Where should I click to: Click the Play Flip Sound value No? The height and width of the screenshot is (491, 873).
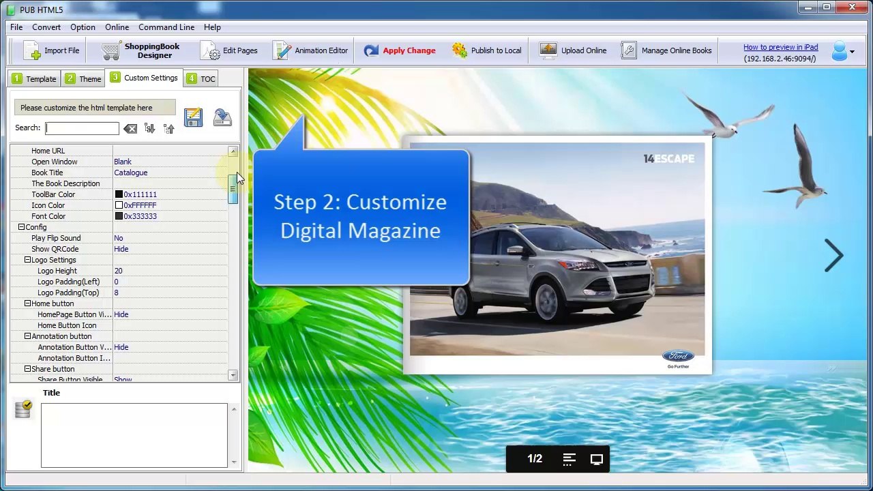[x=119, y=238]
